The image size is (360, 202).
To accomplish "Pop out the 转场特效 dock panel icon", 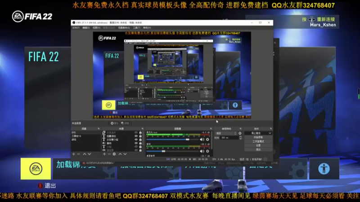I will (240, 129).
